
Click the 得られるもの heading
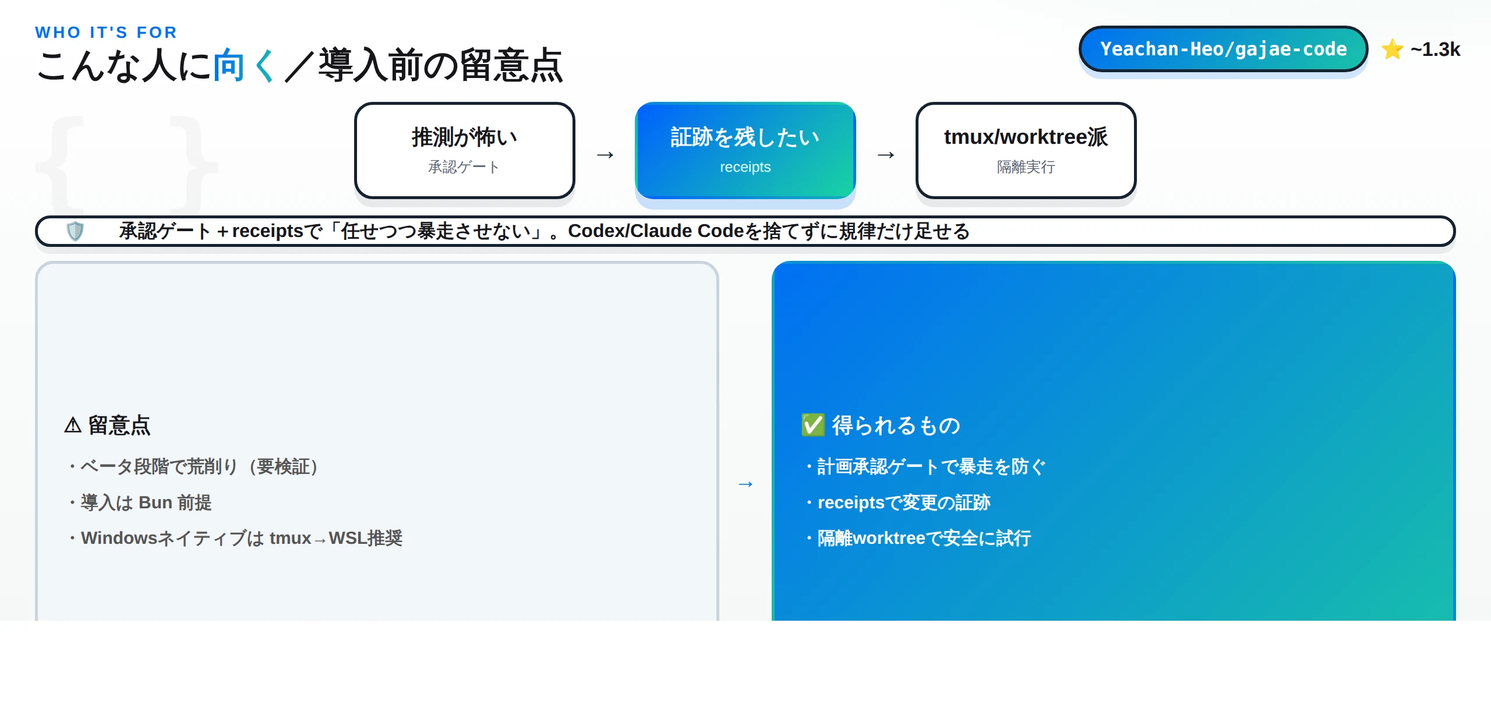[x=896, y=425]
